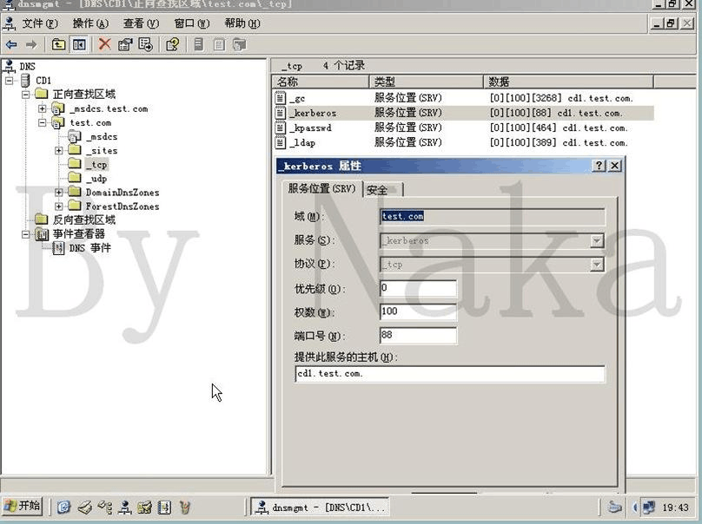Open the 操作(A) menu
The width and height of the screenshot is (702, 524).
tap(90, 23)
